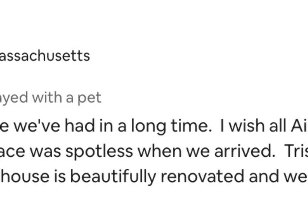Click the gray "ayed with a pet" label
Screen dimensions: 308x205
click(x=51, y=98)
